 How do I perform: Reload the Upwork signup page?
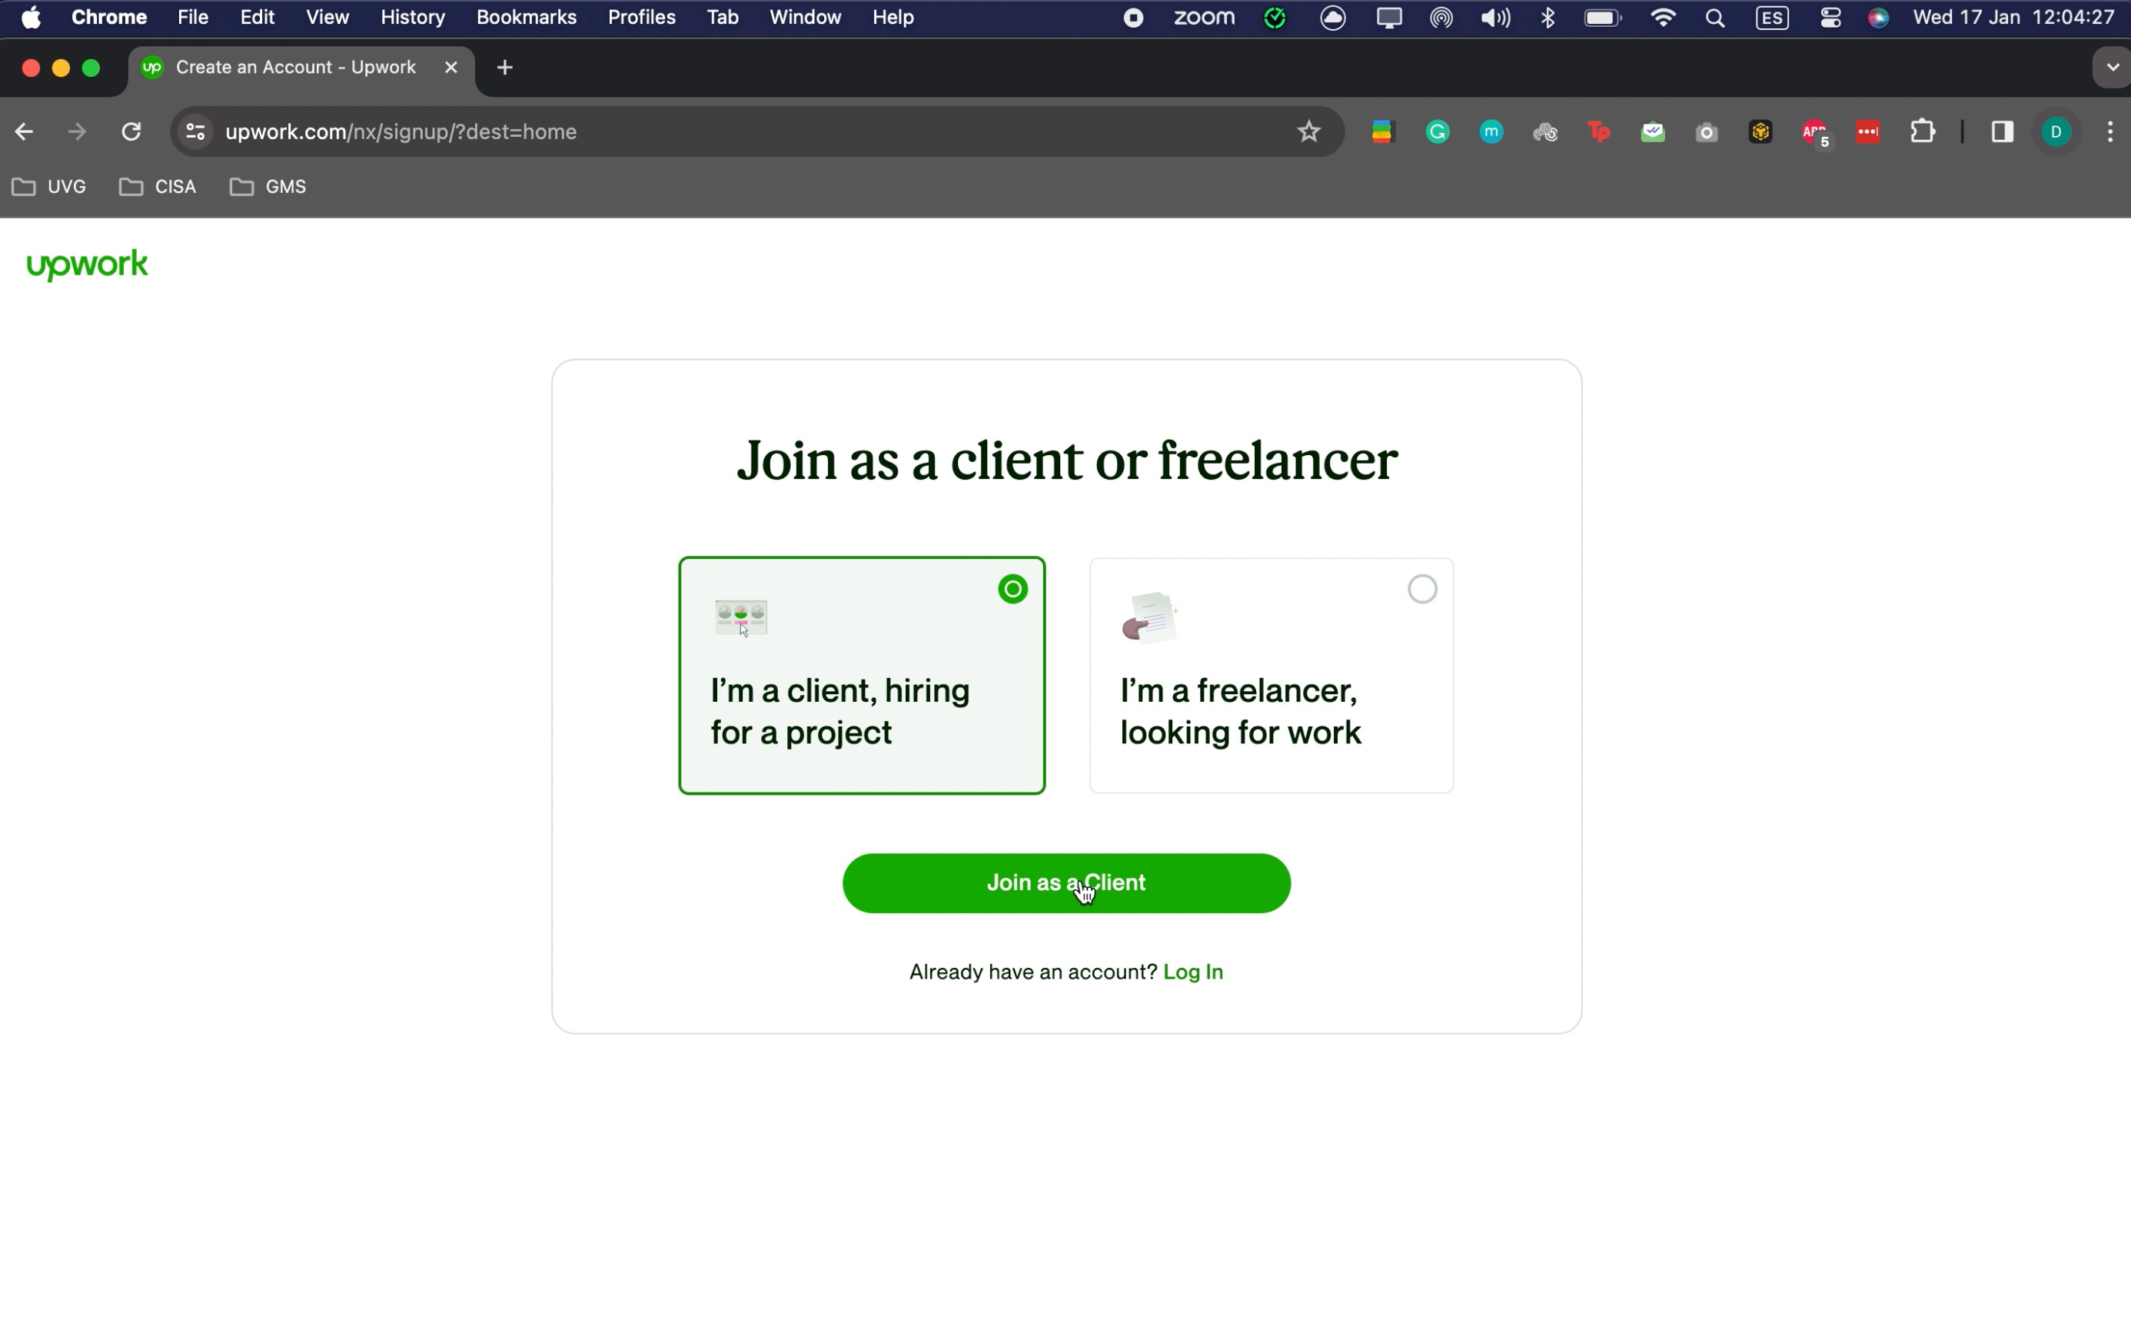click(131, 131)
